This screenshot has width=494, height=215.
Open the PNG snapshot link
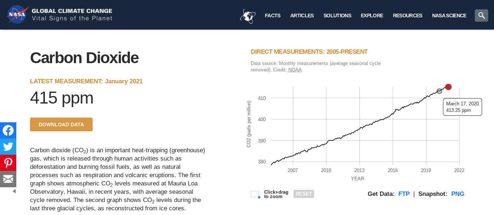coord(457,194)
